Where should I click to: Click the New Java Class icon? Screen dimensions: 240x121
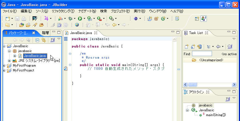click(x=163, y=19)
